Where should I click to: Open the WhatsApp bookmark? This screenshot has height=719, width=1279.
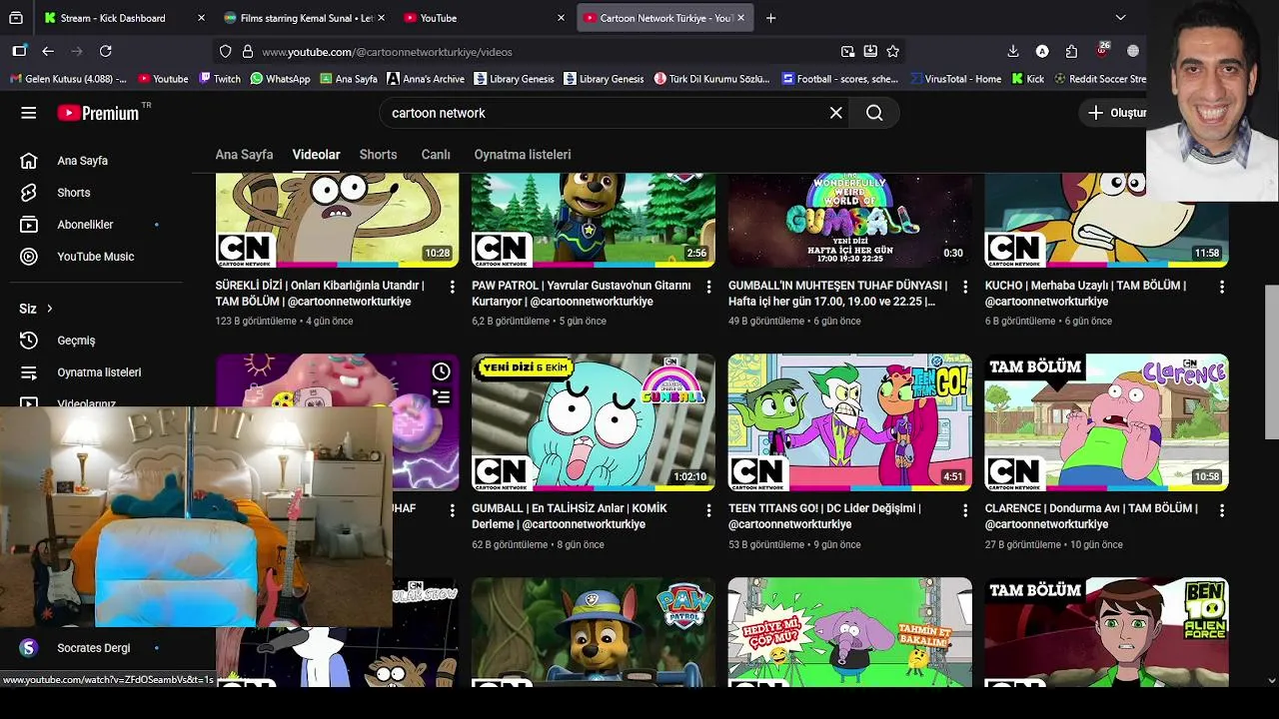point(280,79)
